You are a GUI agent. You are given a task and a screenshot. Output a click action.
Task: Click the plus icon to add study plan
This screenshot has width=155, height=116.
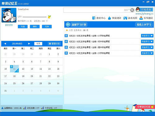(x=68, y=24)
